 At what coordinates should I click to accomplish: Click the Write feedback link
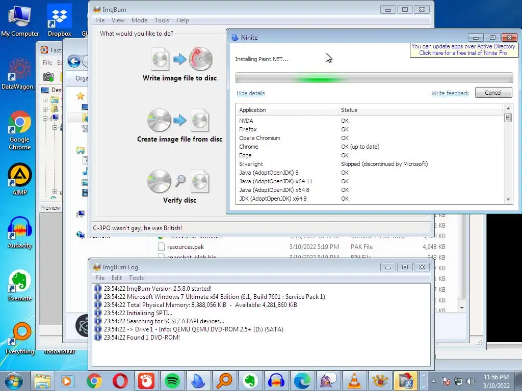[450, 93]
